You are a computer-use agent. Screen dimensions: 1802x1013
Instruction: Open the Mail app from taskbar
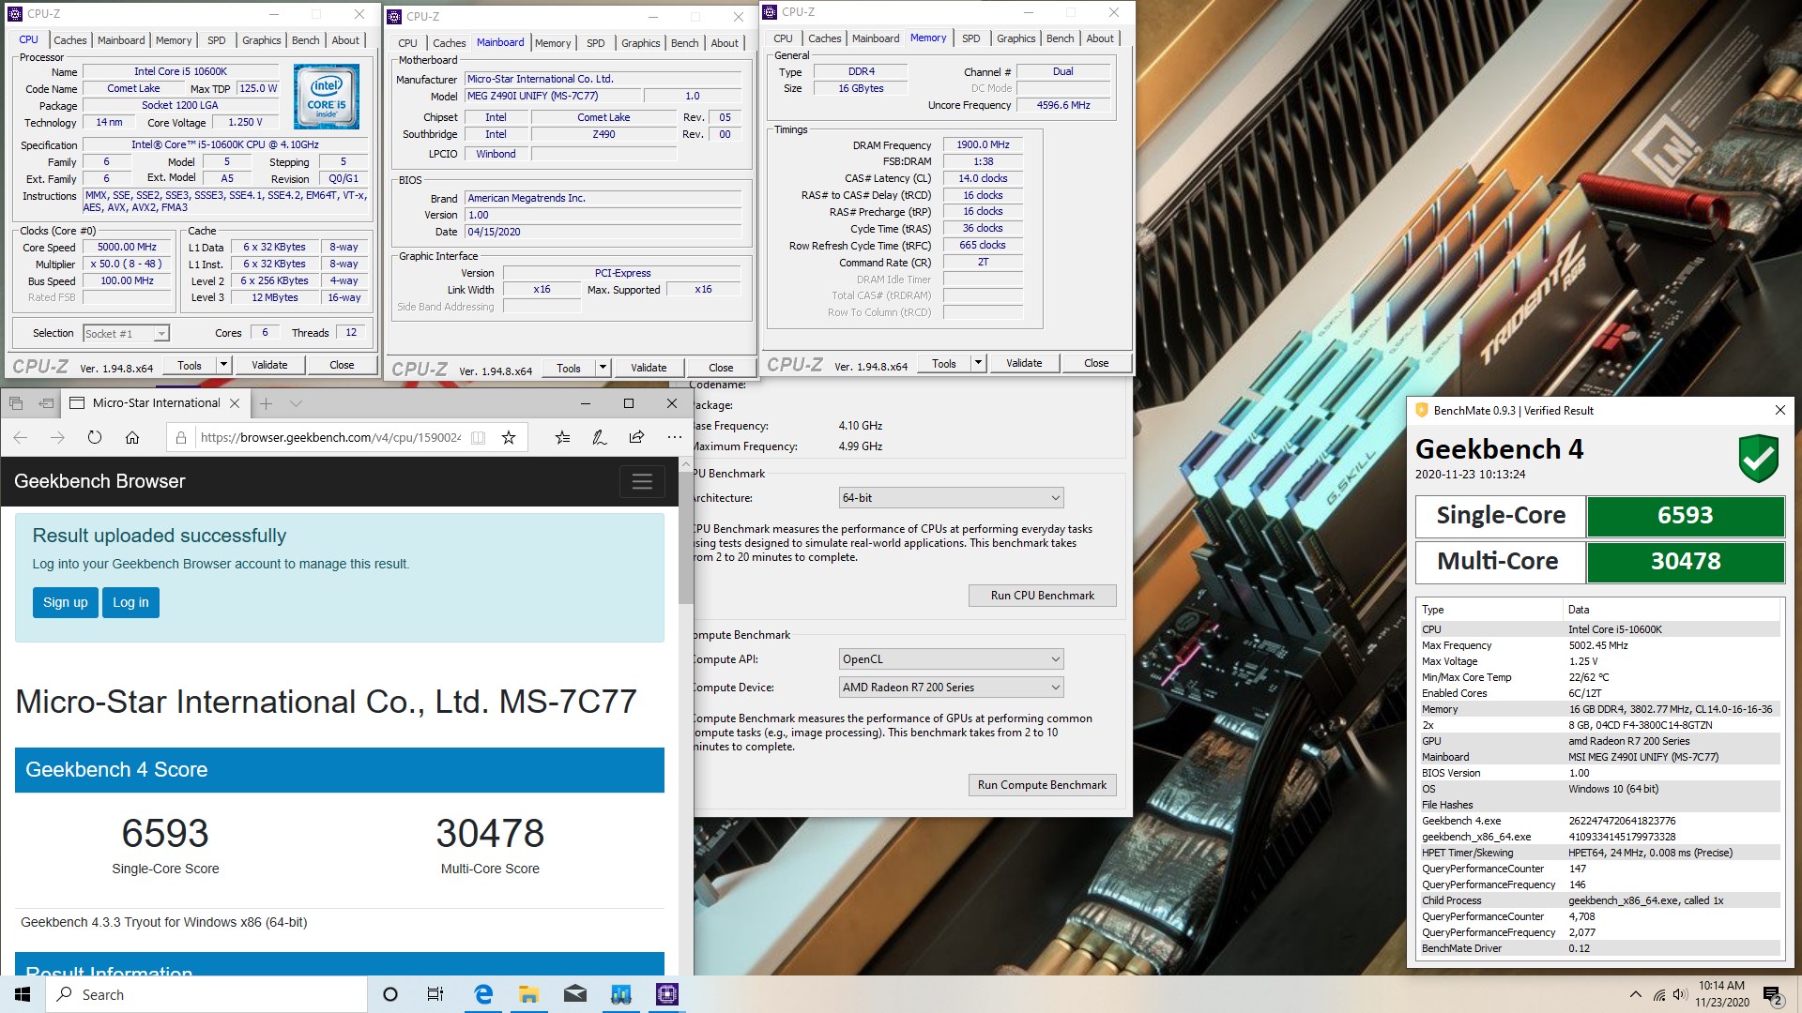tap(575, 994)
